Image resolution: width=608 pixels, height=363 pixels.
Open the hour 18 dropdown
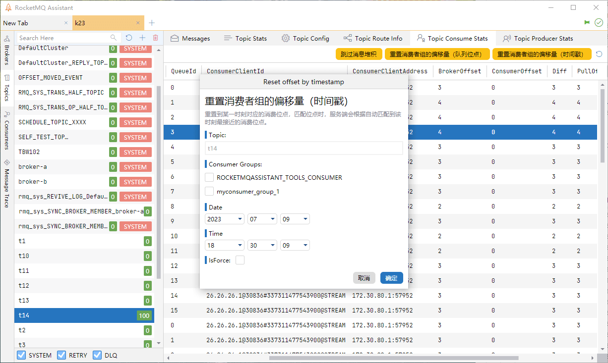(x=225, y=245)
